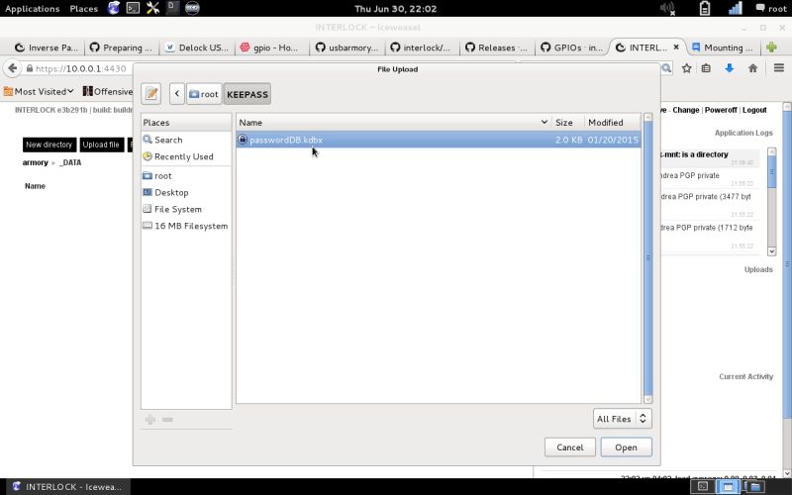Screen dimensions: 792x495
Task: Click the Open button
Action: click(x=626, y=447)
